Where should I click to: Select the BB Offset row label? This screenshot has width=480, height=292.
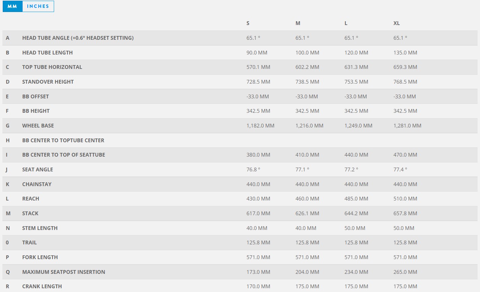coord(36,97)
